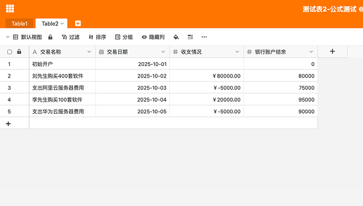Open Table2 tab dropdown arrow
This screenshot has height=206, width=363.
click(62, 24)
